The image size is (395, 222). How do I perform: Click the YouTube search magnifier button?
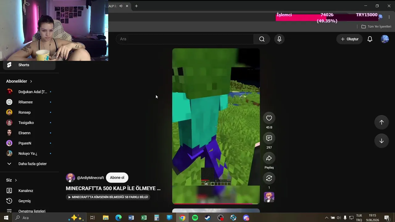(262, 39)
